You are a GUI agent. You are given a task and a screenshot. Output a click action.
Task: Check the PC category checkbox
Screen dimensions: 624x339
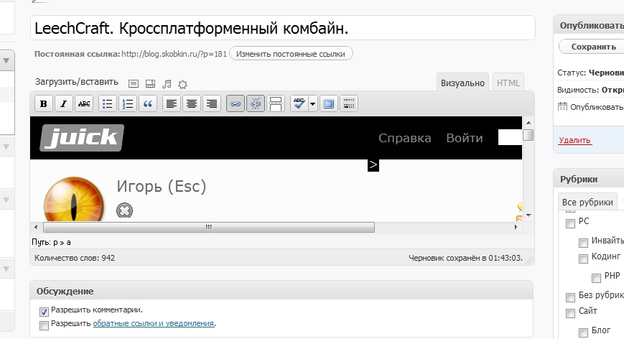pyautogui.click(x=570, y=223)
